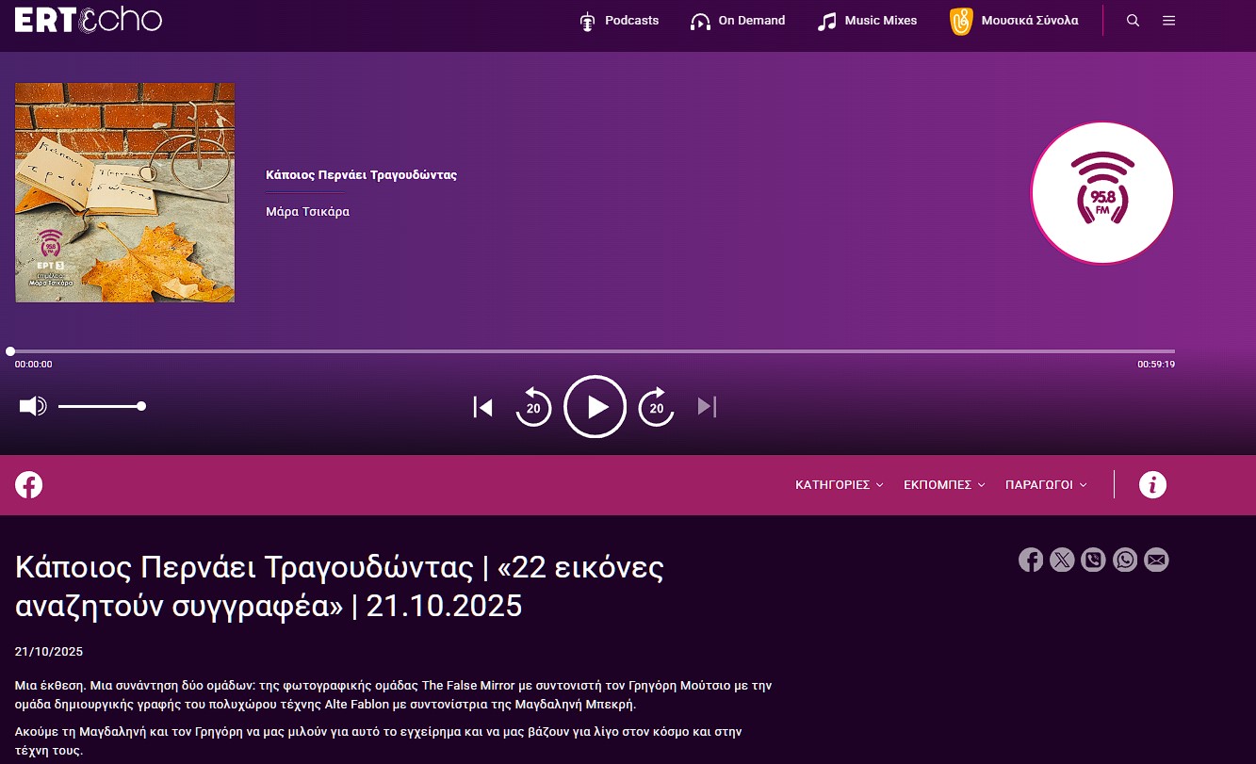Click the ERT echo logo
The width and height of the screenshot is (1256, 764).
coord(89,20)
